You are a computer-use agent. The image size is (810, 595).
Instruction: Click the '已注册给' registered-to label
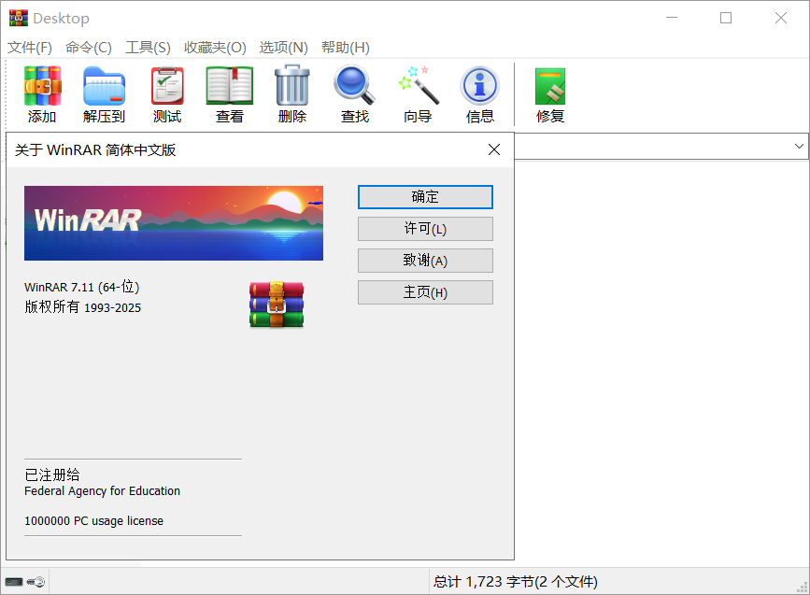tap(52, 475)
